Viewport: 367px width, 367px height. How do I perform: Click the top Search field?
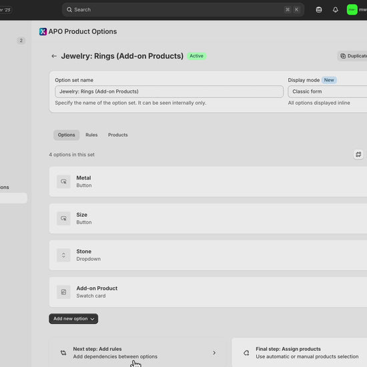[x=183, y=9]
